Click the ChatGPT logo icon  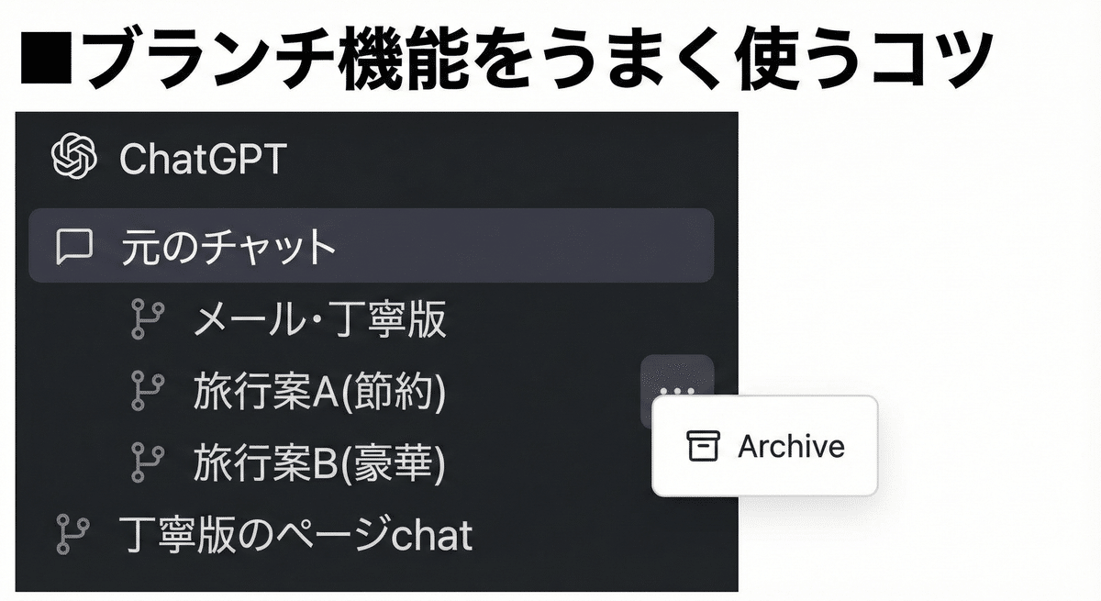[x=75, y=156]
